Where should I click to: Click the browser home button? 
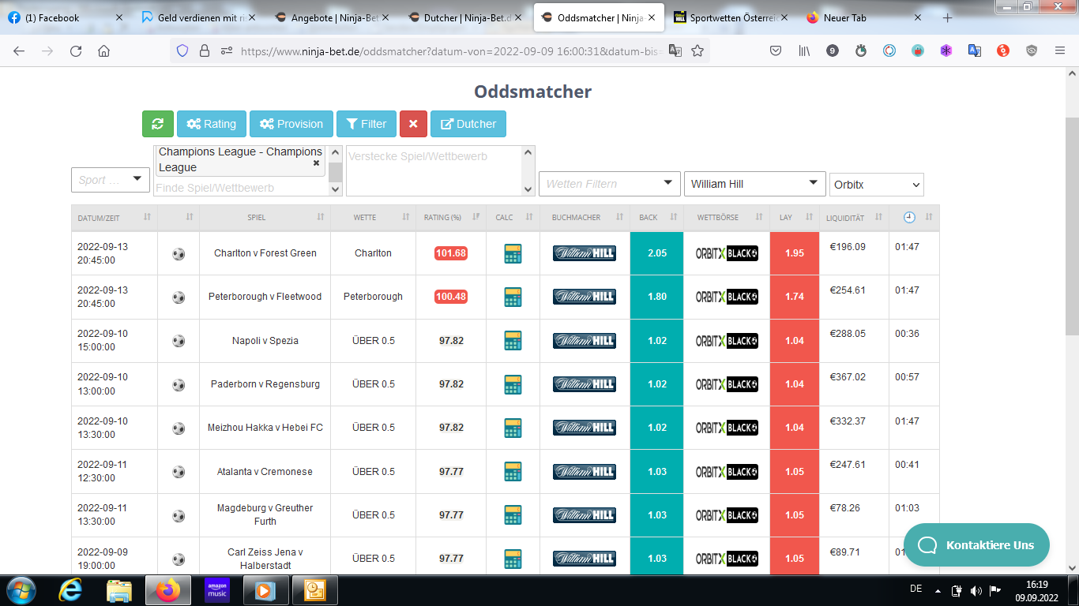103,50
